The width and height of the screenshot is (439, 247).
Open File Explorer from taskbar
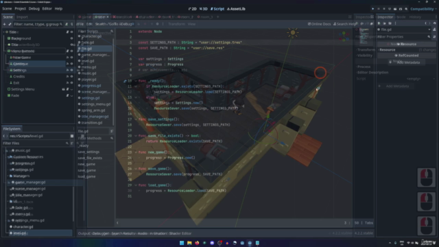tap(189, 243)
